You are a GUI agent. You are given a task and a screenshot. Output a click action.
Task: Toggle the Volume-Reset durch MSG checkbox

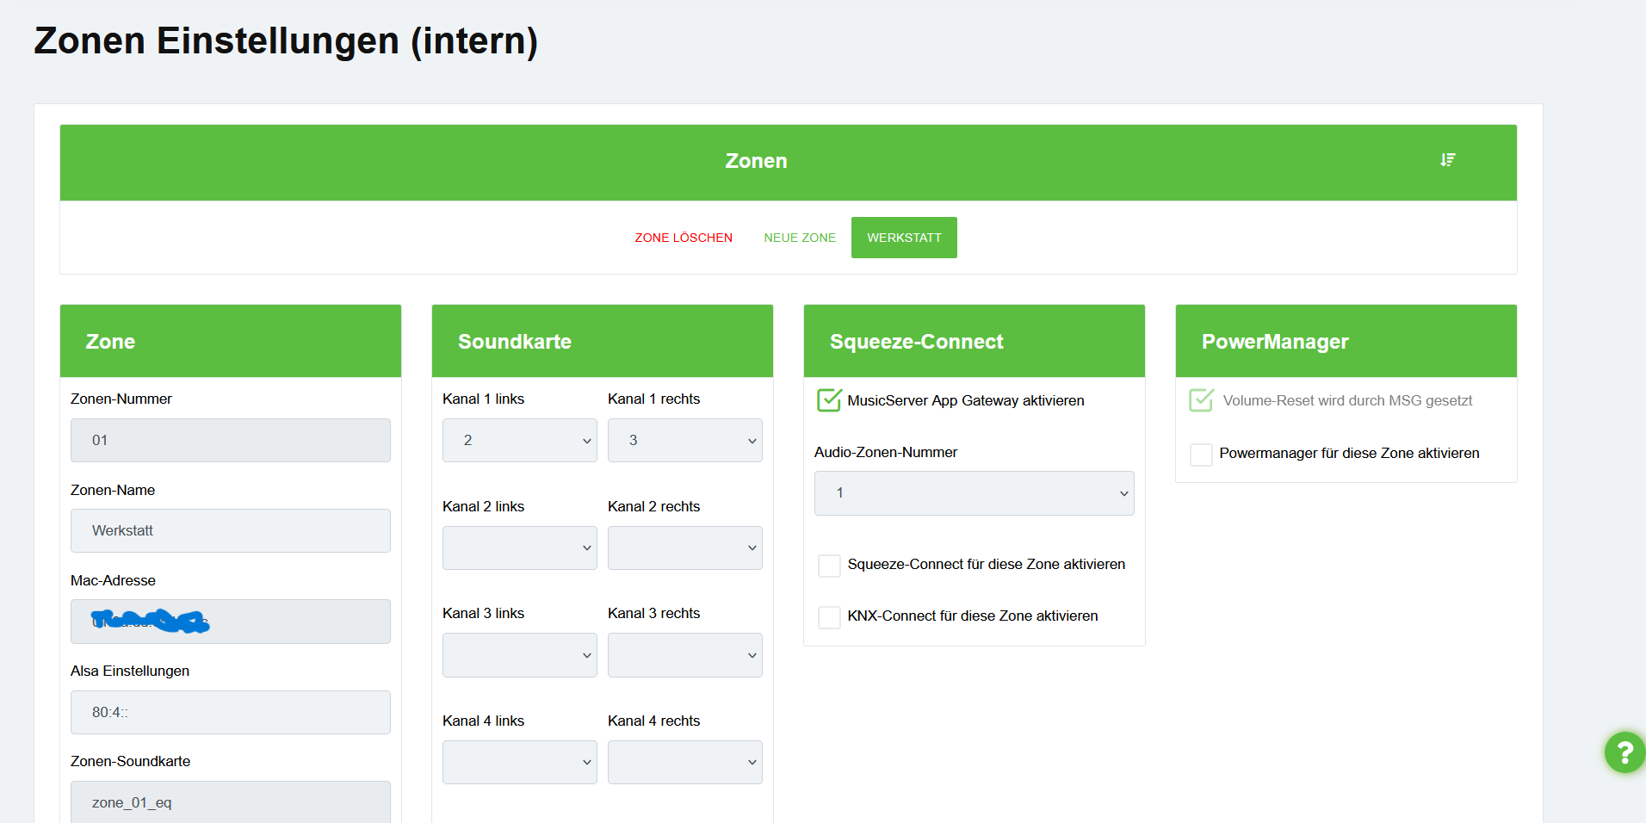[x=1201, y=400]
